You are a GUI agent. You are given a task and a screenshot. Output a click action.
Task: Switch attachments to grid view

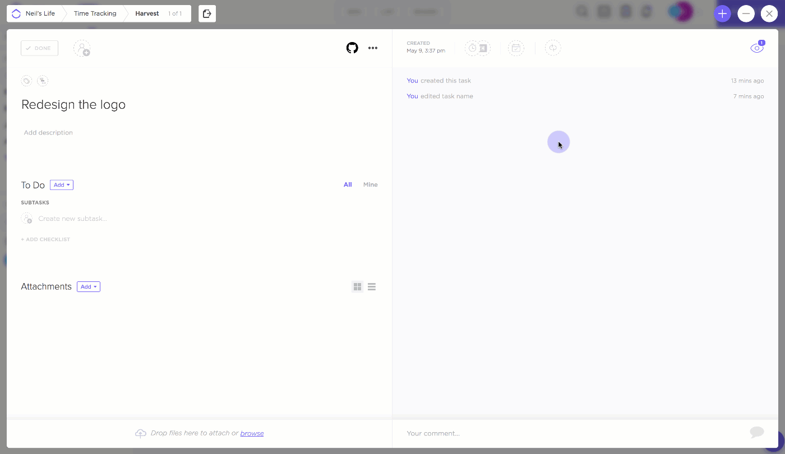click(x=357, y=287)
